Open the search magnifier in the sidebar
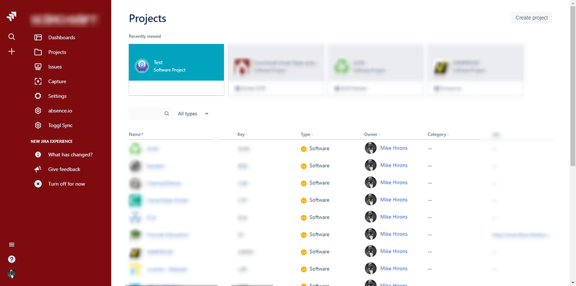The image size is (576, 286). [x=12, y=37]
